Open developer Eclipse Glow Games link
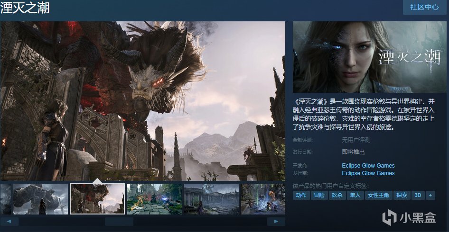 coord(368,166)
